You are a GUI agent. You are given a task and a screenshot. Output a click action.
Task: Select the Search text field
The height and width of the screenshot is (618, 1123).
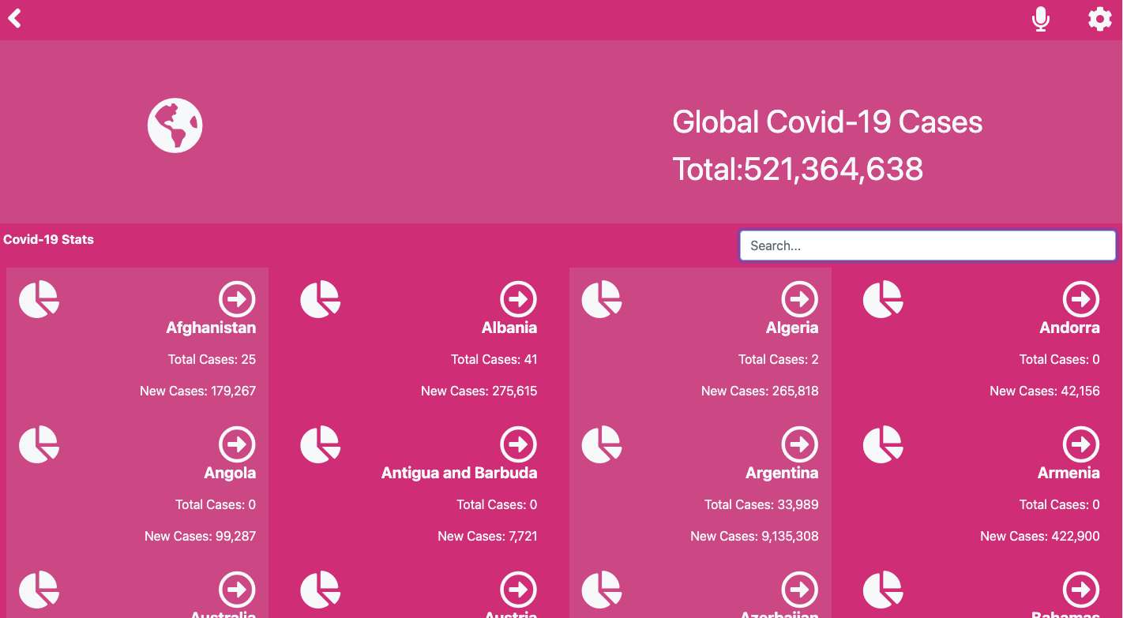coord(927,245)
